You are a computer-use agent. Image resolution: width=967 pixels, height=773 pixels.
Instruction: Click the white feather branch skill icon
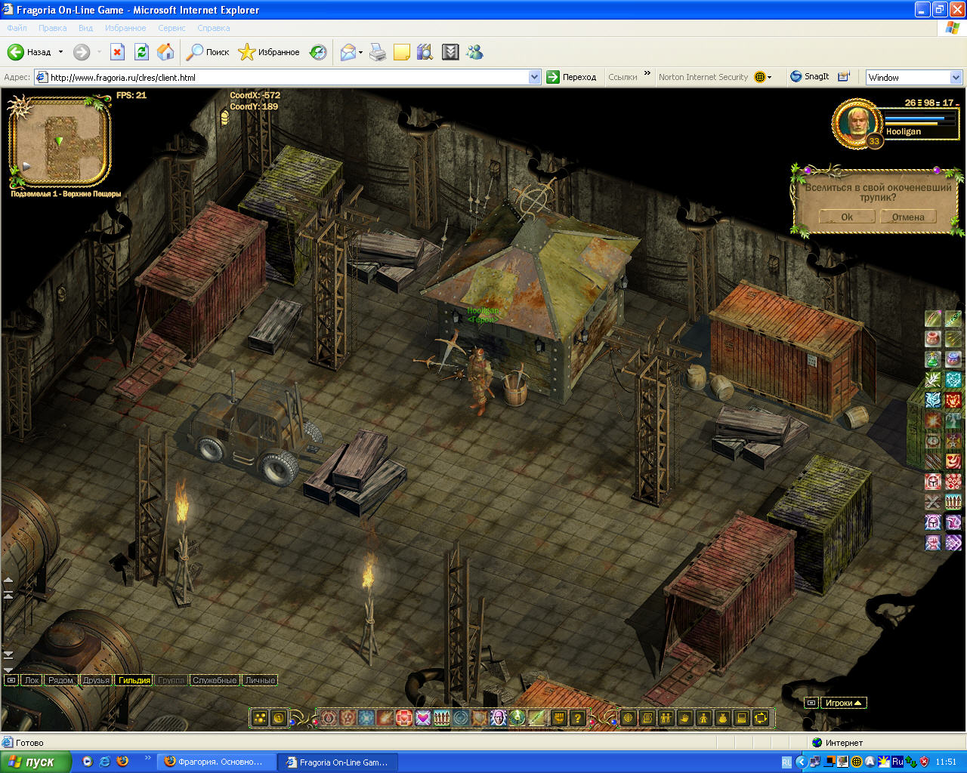[x=933, y=380]
